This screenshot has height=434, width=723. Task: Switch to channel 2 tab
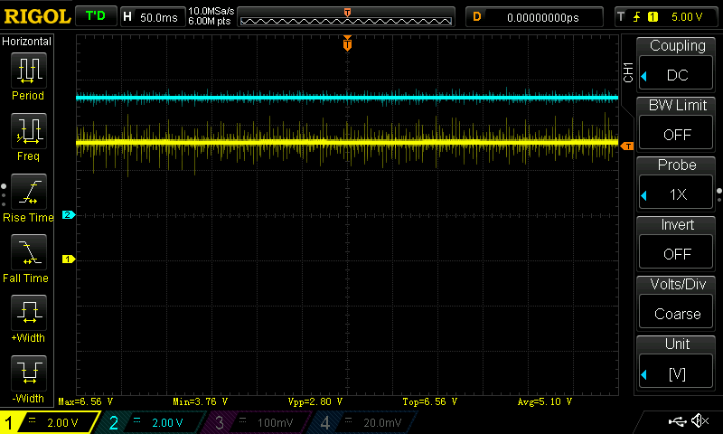[x=149, y=423]
